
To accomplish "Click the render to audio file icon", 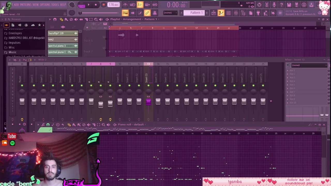I will (x=297, y=5).
